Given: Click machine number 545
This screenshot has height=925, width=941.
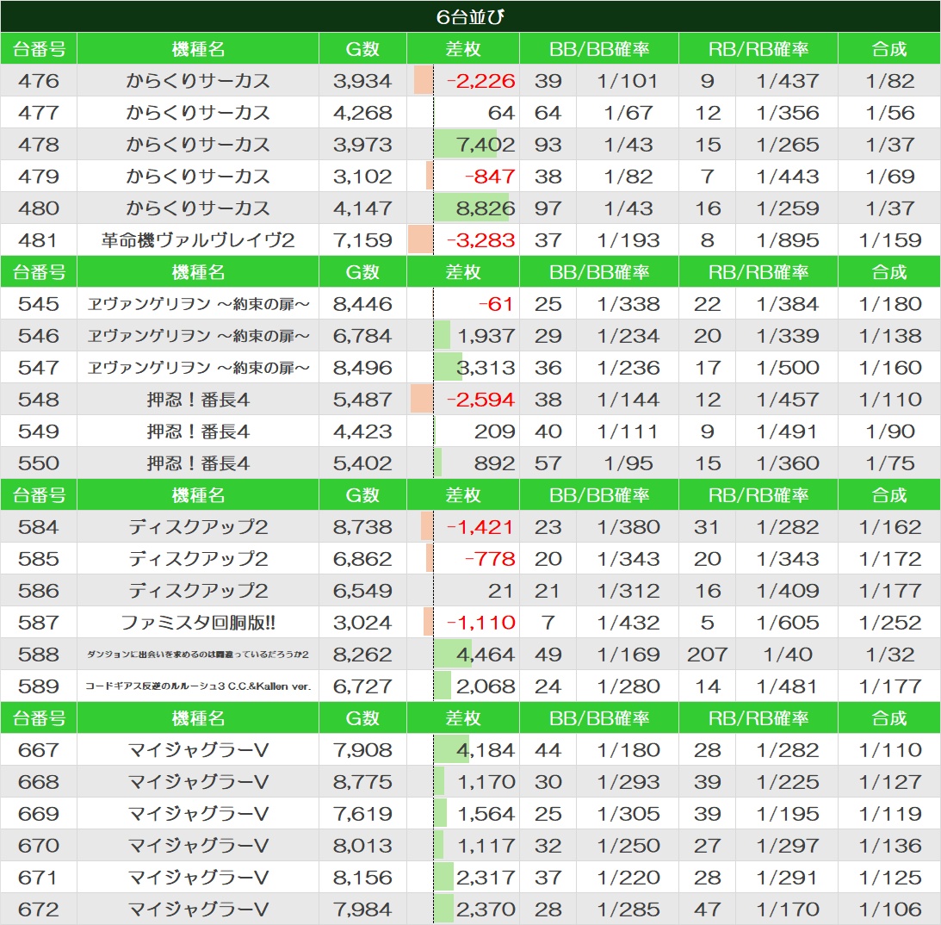Looking at the screenshot, I should (x=39, y=303).
